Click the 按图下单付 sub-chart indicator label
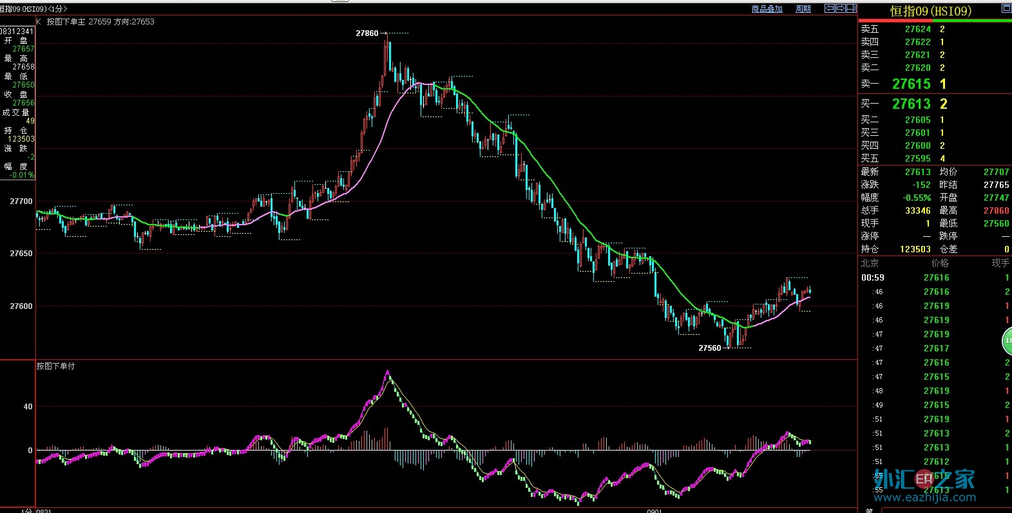Image resolution: width=1012 pixels, height=513 pixels. click(x=55, y=366)
